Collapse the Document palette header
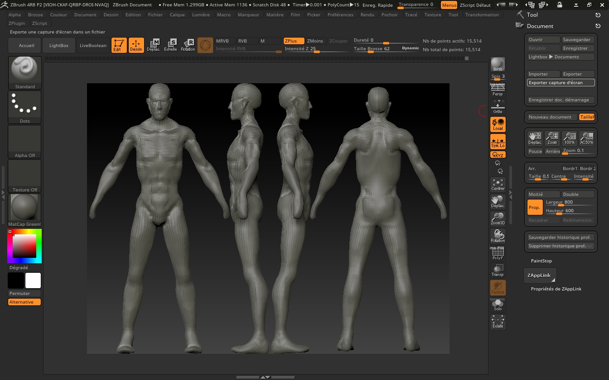 (540, 26)
